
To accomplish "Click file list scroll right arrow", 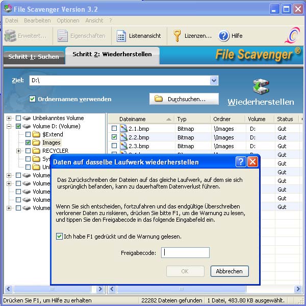I will pyautogui.click(x=298, y=289).
